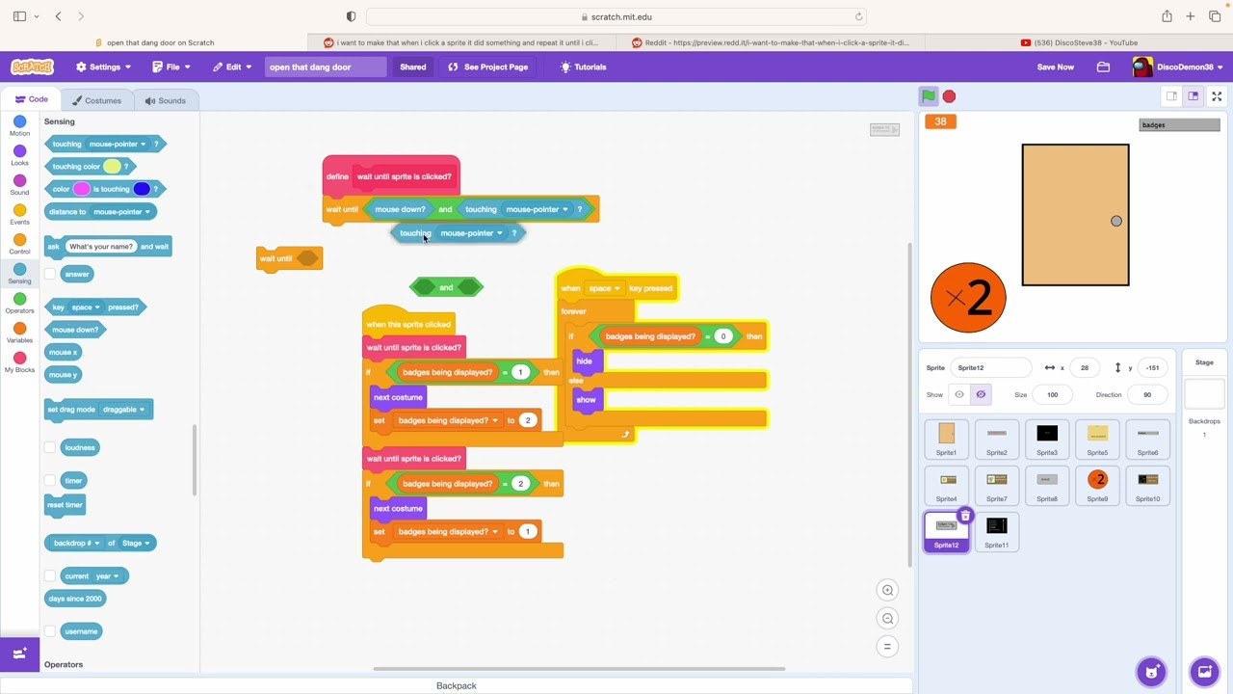Screen dimensions: 1233x694
Task: Switch to Reddit browser tab
Action: point(770,42)
